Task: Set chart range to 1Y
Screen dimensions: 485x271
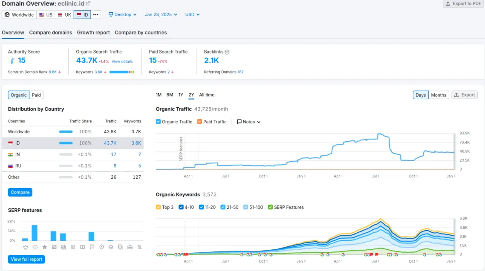Action: tap(181, 95)
